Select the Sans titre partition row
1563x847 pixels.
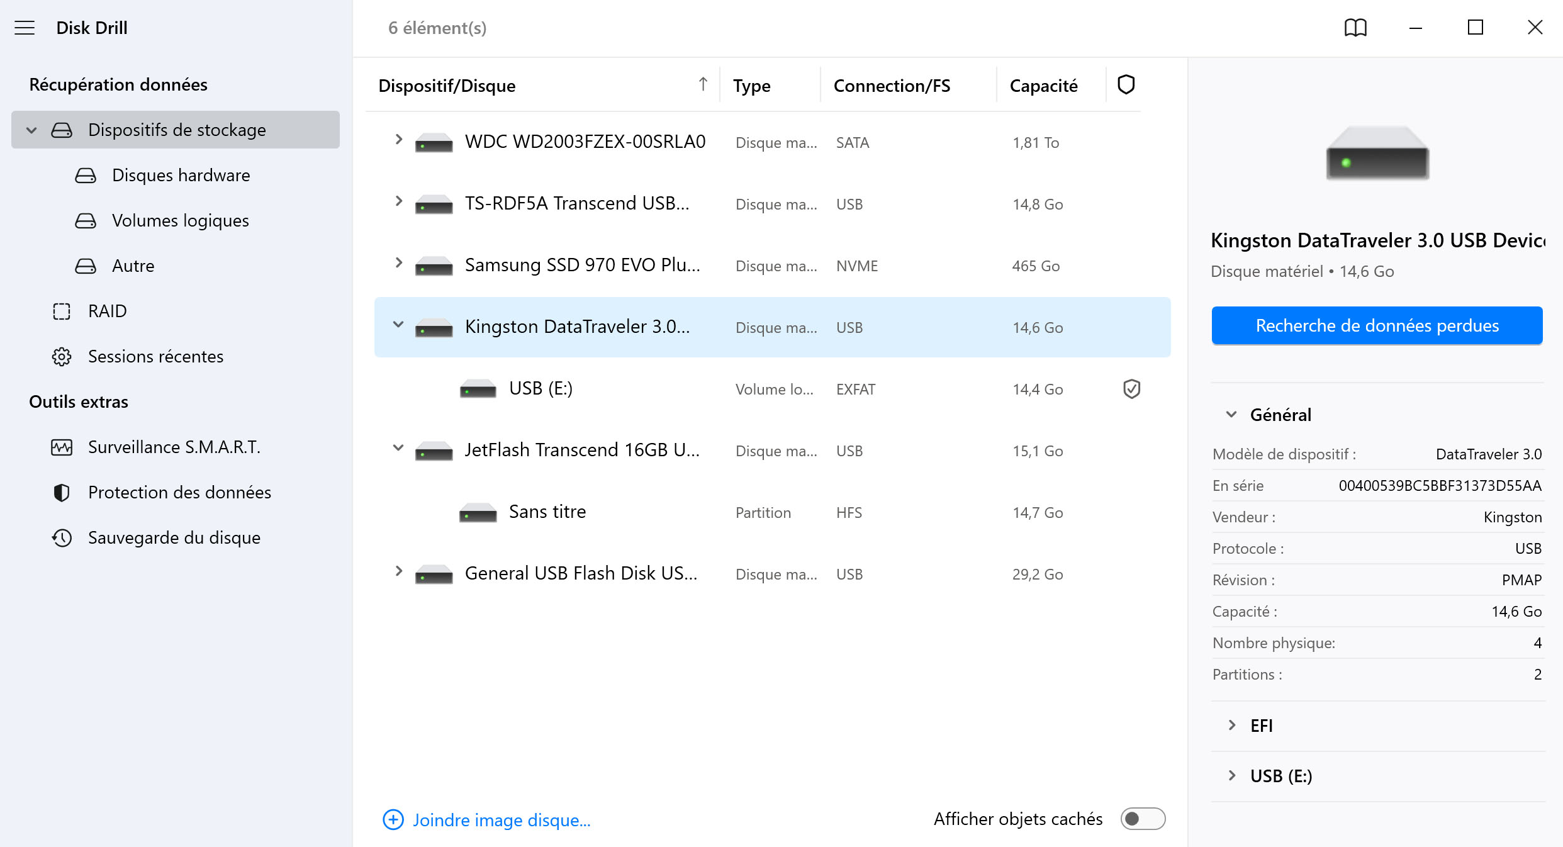(773, 512)
